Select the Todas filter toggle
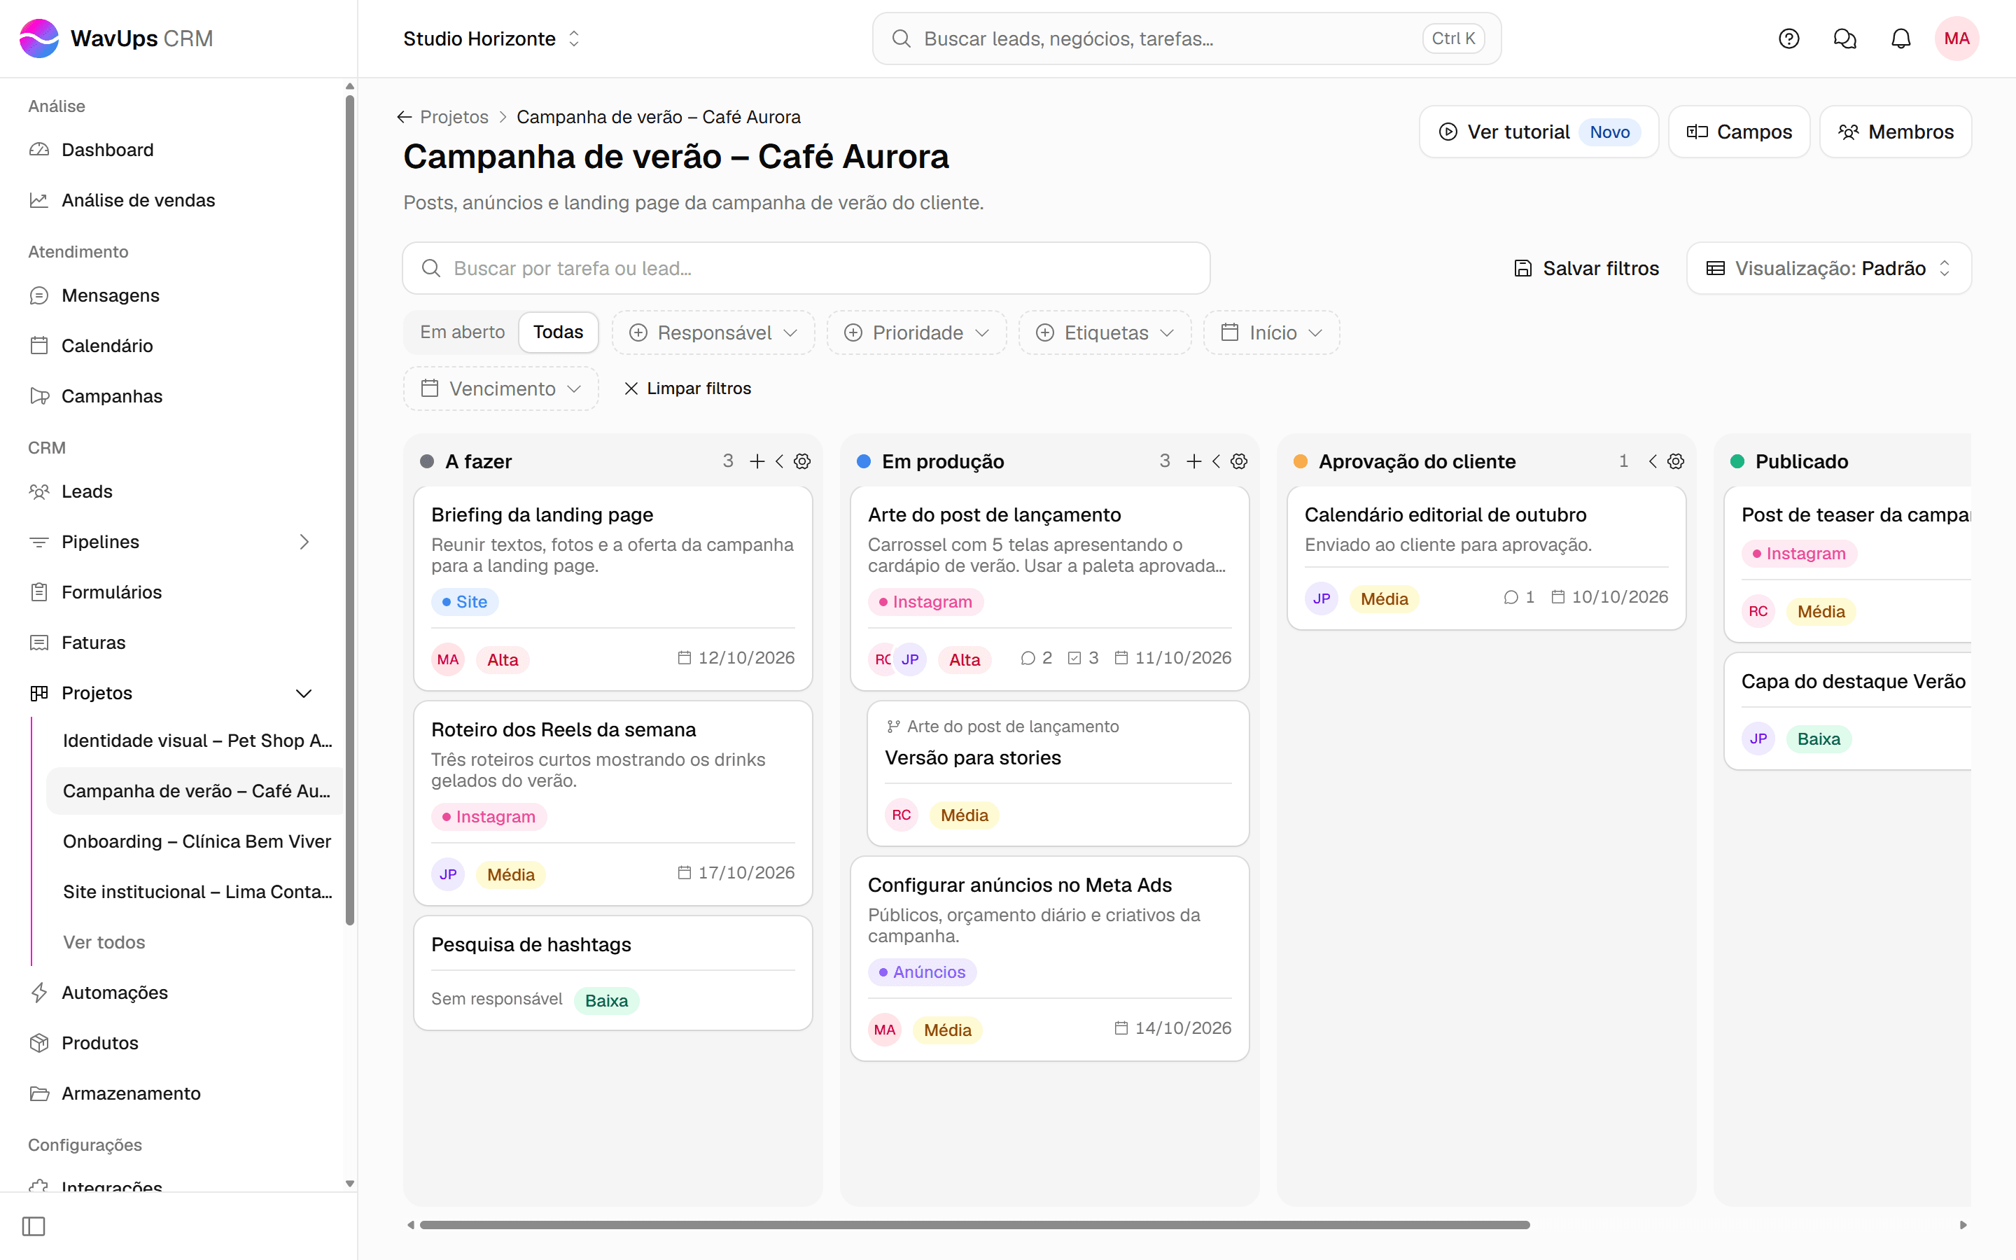Viewport: 2016px width, 1260px height. pos(558,332)
